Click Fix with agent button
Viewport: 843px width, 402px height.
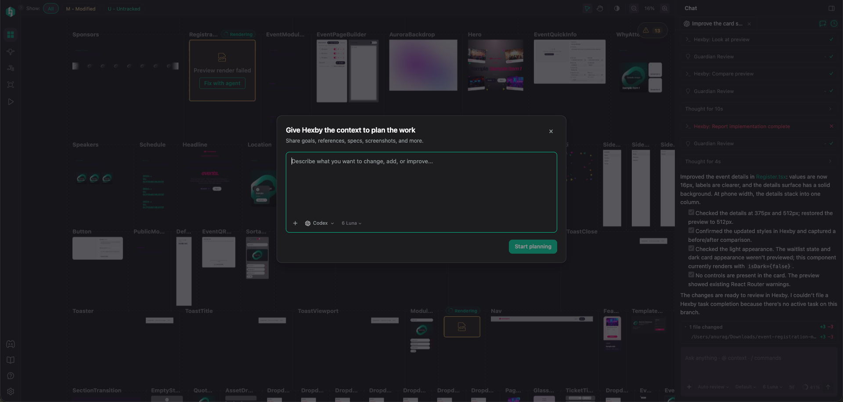point(222,83)
